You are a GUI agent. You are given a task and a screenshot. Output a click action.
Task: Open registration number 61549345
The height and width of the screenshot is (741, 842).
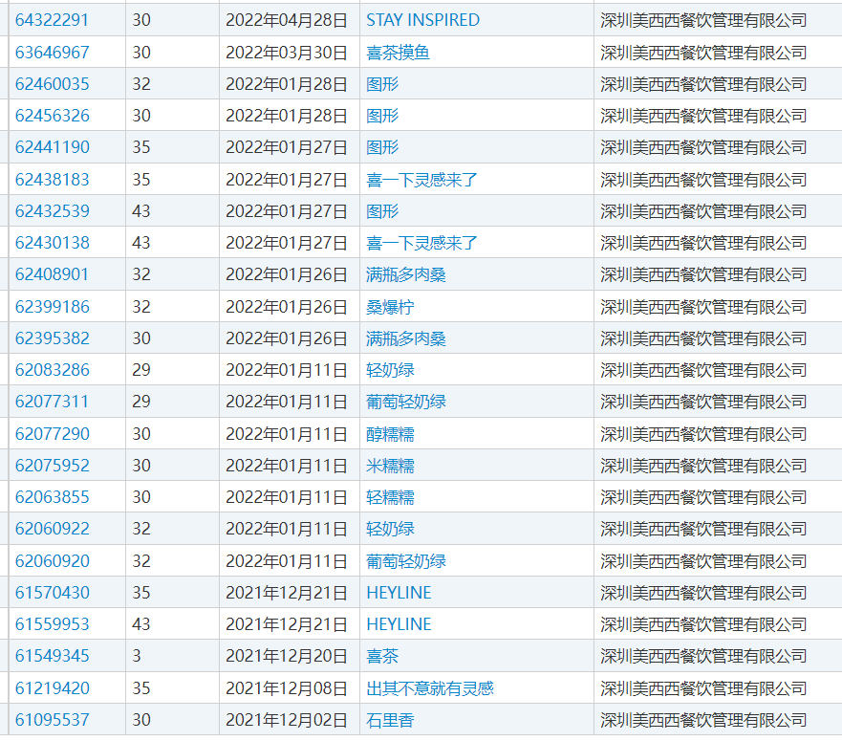pos(53,656)
